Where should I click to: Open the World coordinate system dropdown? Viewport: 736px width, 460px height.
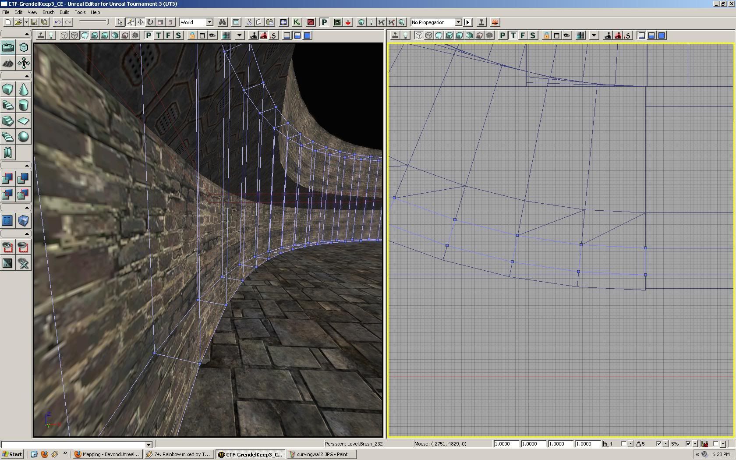click(x=209, y=22)
